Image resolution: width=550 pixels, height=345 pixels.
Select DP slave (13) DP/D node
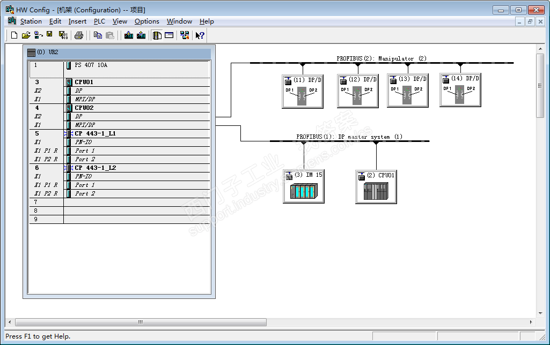(408, 91)
